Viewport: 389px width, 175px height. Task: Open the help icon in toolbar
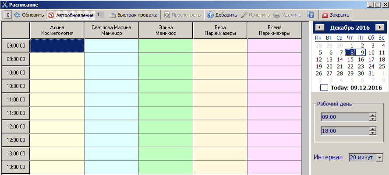(x=311, y=15)
